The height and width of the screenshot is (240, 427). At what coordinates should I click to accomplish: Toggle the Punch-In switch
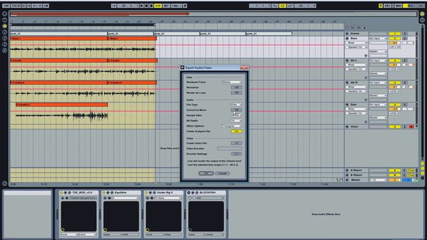(275, 6)
